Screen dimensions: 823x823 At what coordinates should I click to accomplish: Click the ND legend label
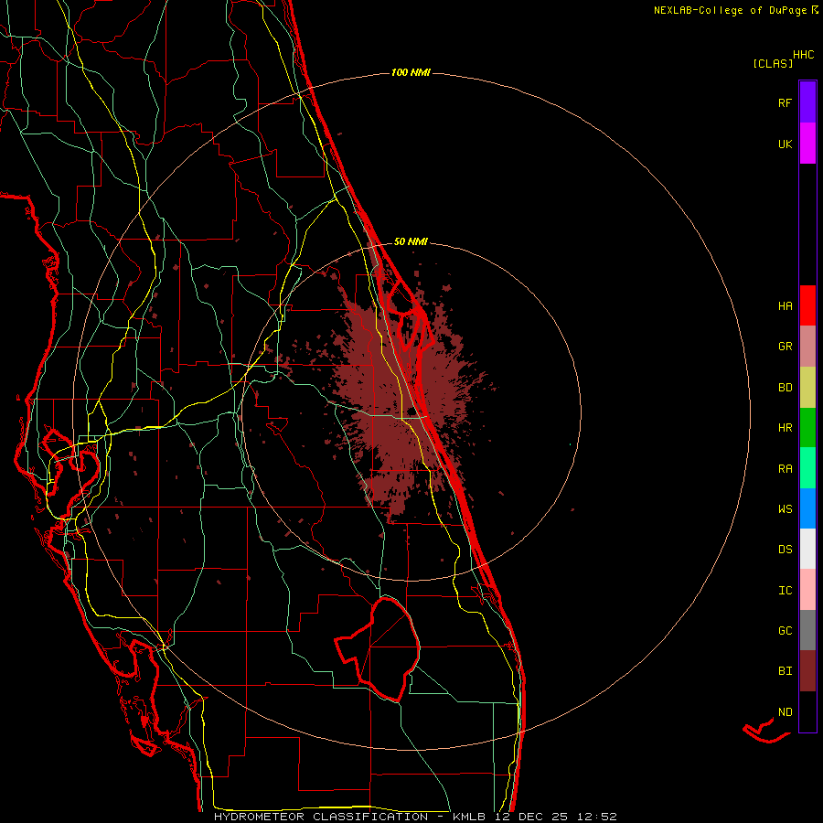click(785, 712)
